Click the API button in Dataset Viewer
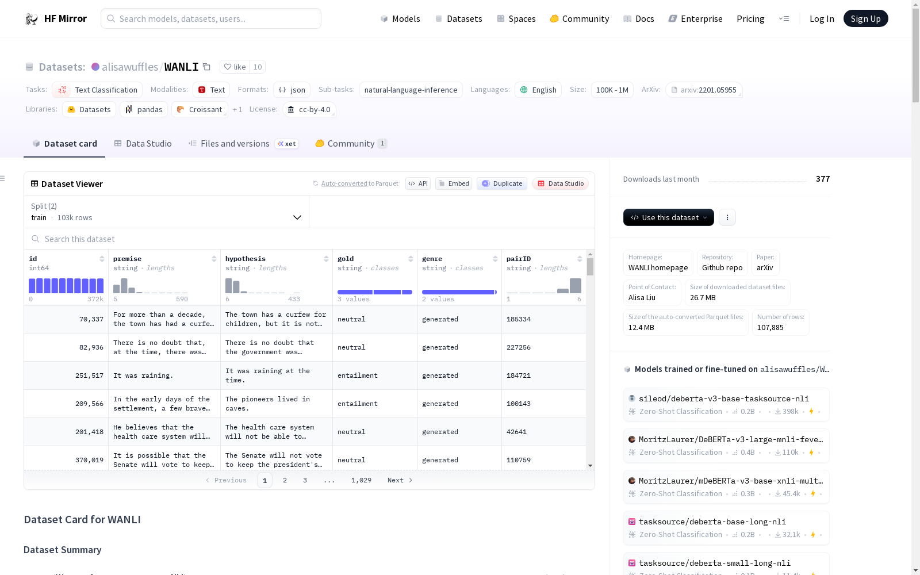This screenshot has height=575, width=920. tap(418, 183)
